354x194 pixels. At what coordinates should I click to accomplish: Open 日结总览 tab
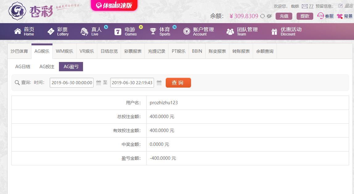(109, 51)
